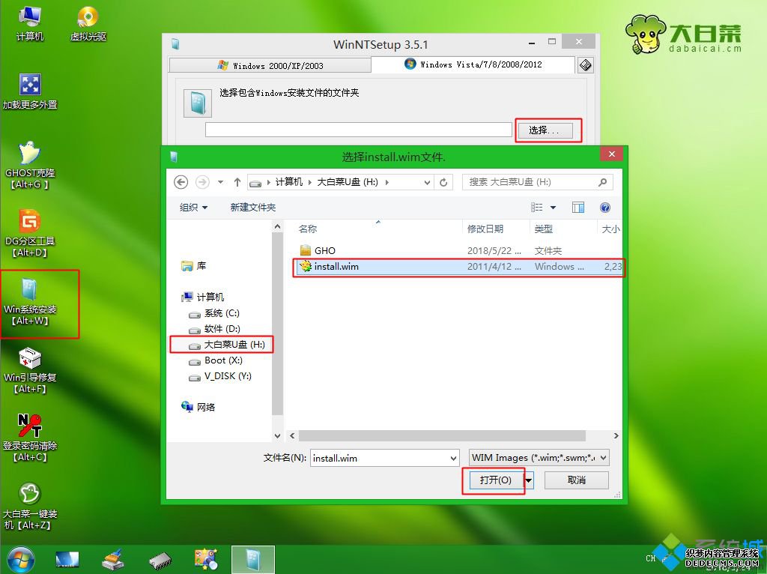Image resolution: width=767 pixels, height=574 pixels.
Task: Click 计算机 in the address bar
Action: [x=288, y=182]
